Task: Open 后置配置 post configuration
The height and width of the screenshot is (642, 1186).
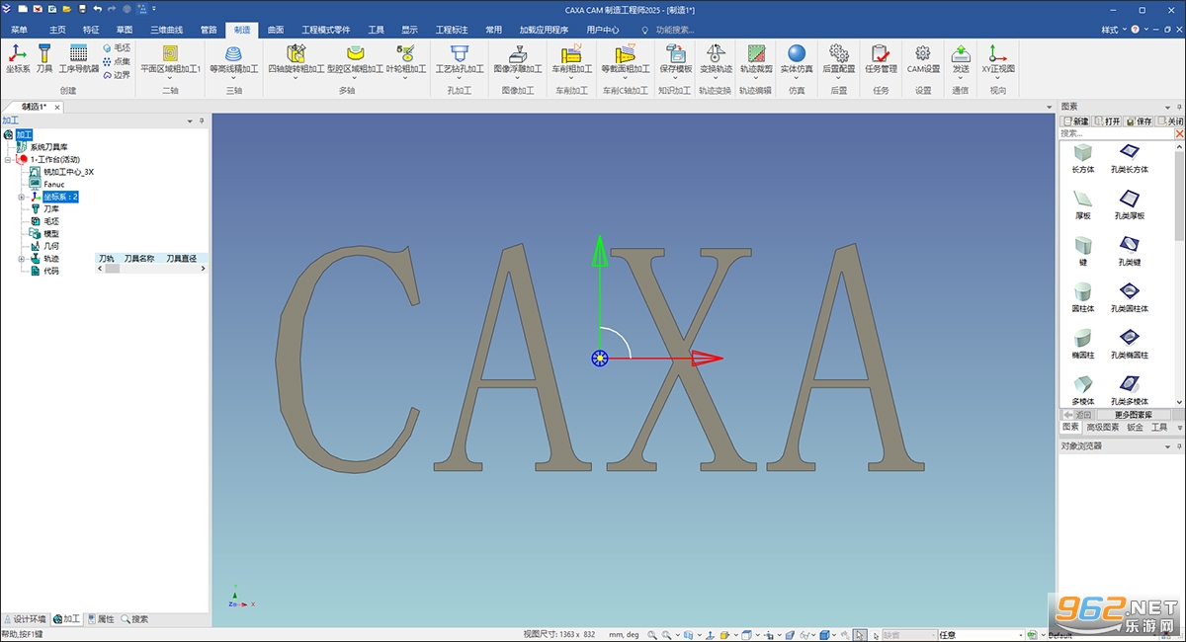Action: (x=839, y=58)
